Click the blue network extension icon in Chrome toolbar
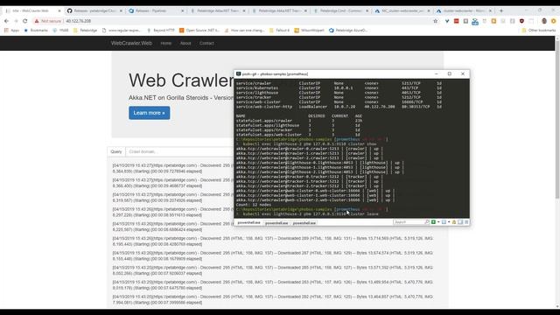The height and width of the screenshot is (315, 560). tap(475, 22)
